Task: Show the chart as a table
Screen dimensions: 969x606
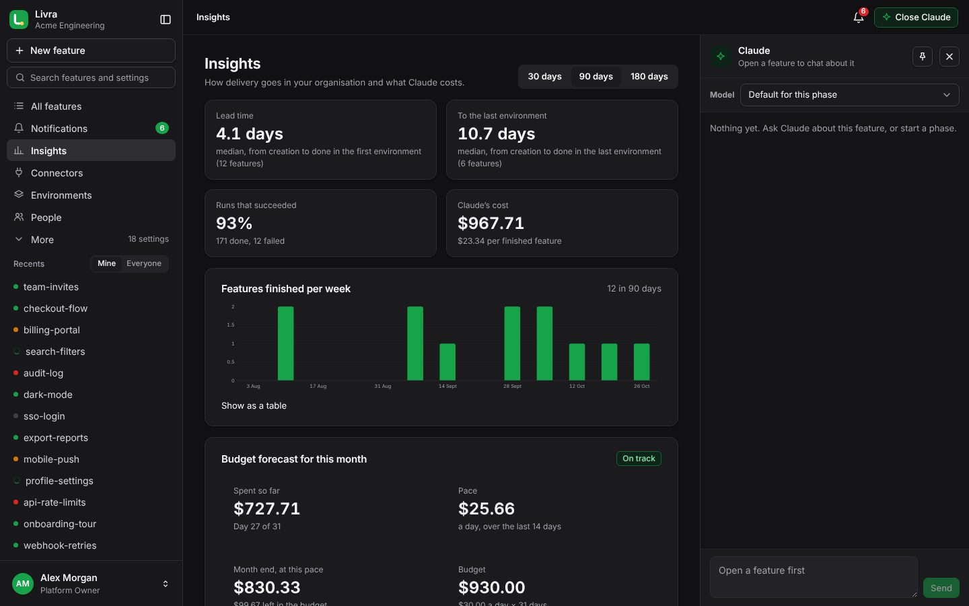Action: click(x=254, y=406)
